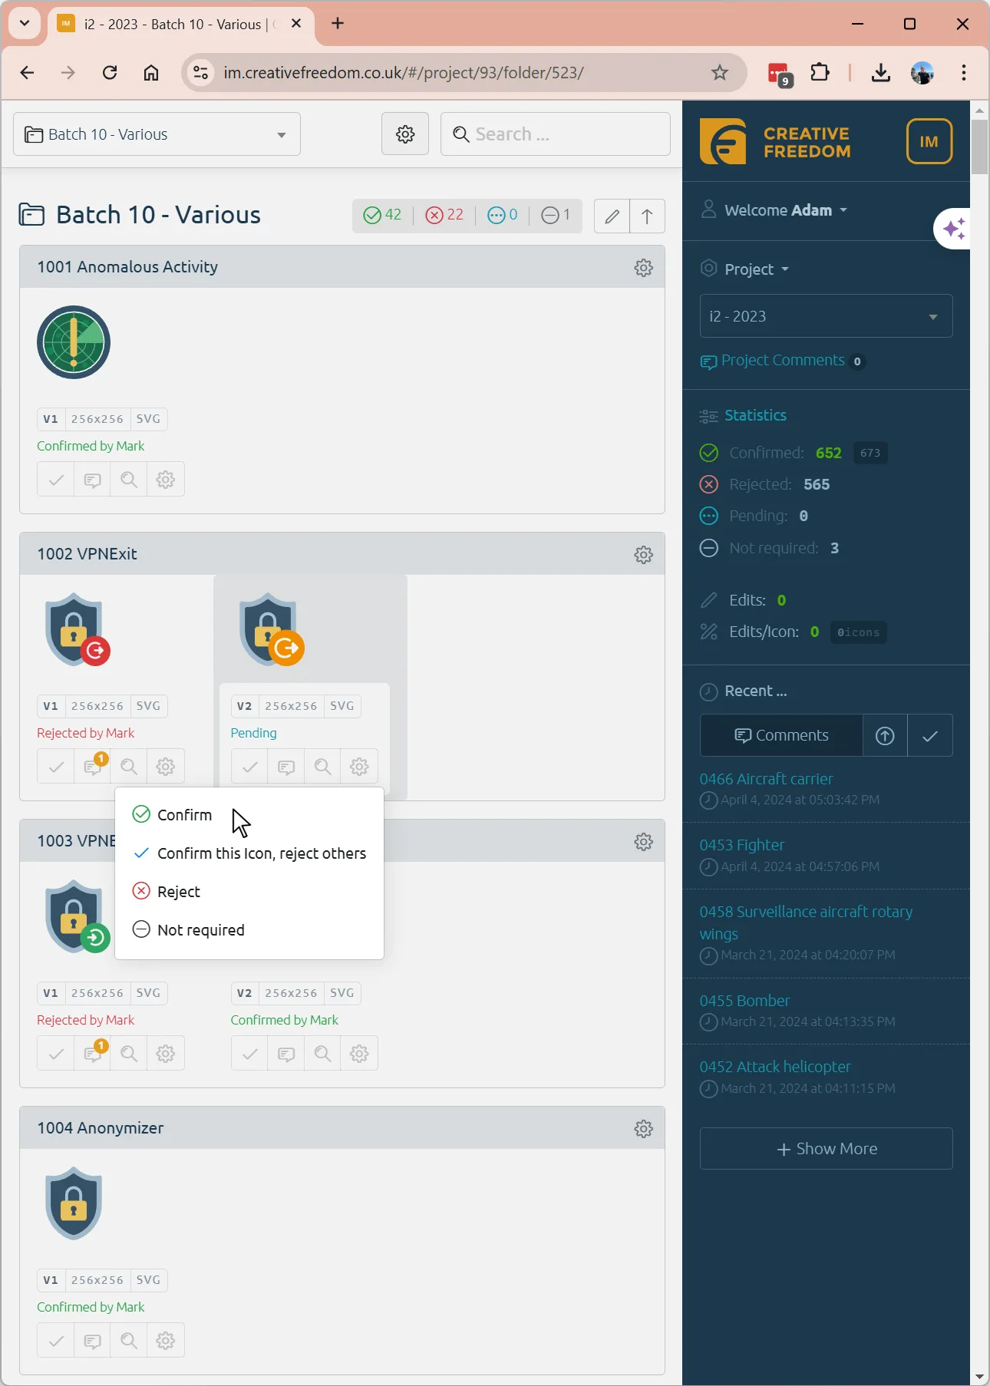Click magnifier for 1002 VPNExit V1 icon

[129, 767]
